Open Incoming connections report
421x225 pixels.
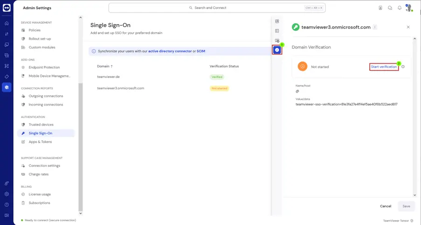46,105
